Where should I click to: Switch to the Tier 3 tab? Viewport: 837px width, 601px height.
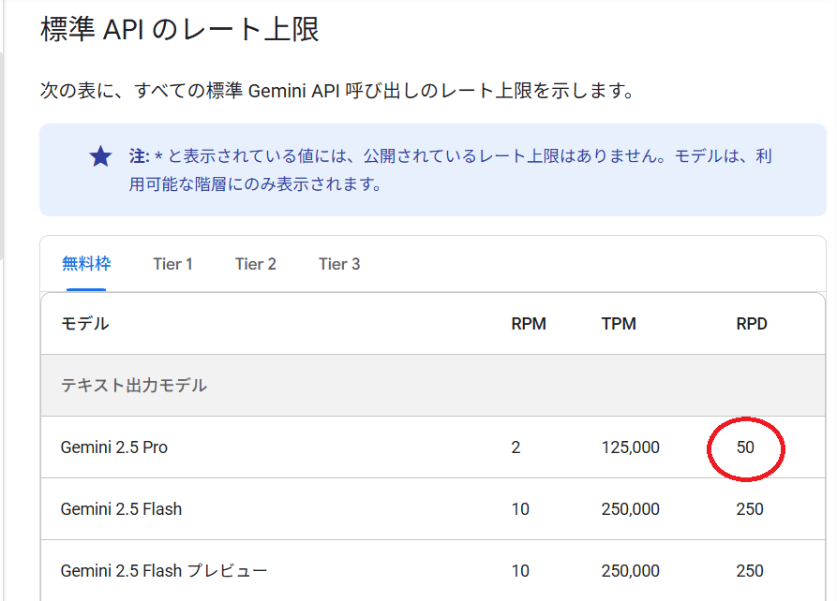point(339,264)
